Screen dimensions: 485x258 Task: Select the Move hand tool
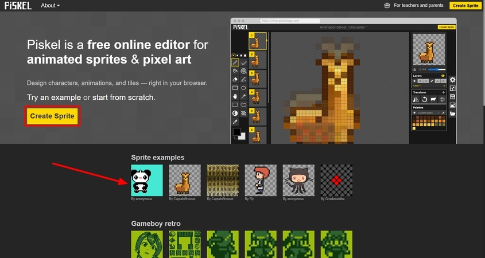pyautogui.click(x=235, y=96)
